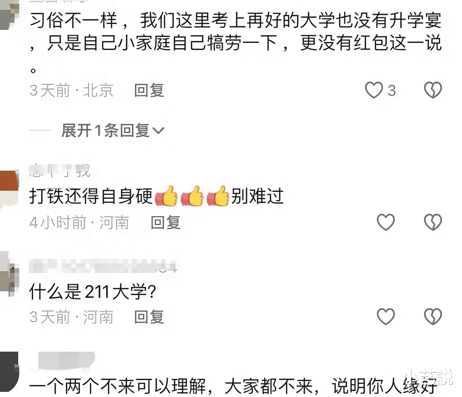This screenshot has height=397, width=462.
Task: Reply to the 3天前 河南 comment
Action: [x=149, y=317]
